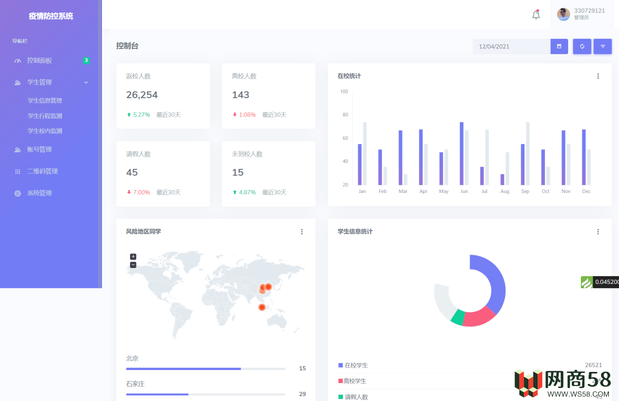
Task: Click the calendar icon button
Action: (559, 46)
